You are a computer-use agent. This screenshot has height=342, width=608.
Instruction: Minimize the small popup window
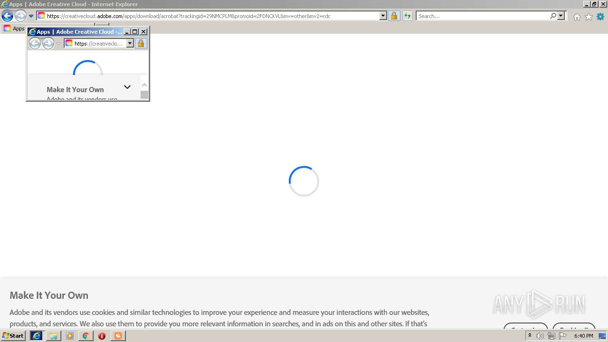(x=127, y=32)
